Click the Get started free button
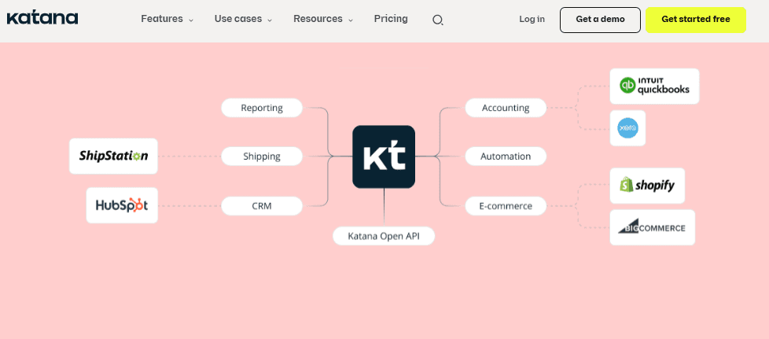Image resolution: width=769 pixels, height=339 pixels. [x=695, y=20]
